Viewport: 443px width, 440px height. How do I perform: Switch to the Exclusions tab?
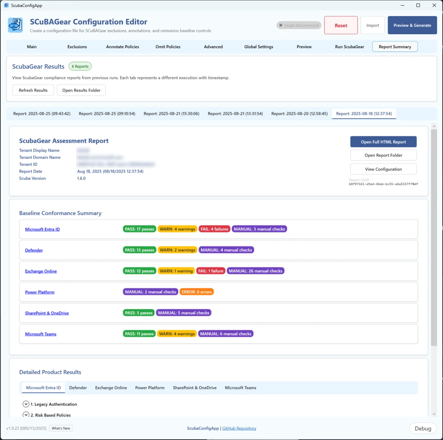[x=77, y=46]
